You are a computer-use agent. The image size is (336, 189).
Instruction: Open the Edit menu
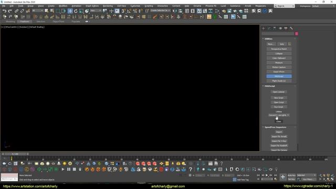point(12,6)
